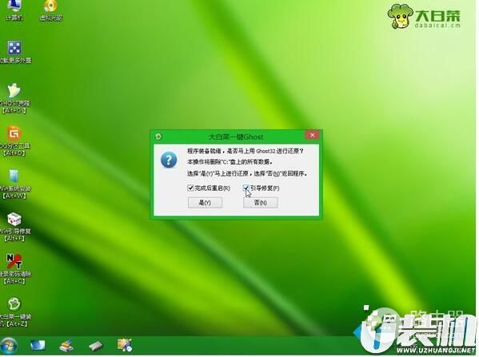
Task: Click the blue monitor taskbar icon
Action: 38,345
